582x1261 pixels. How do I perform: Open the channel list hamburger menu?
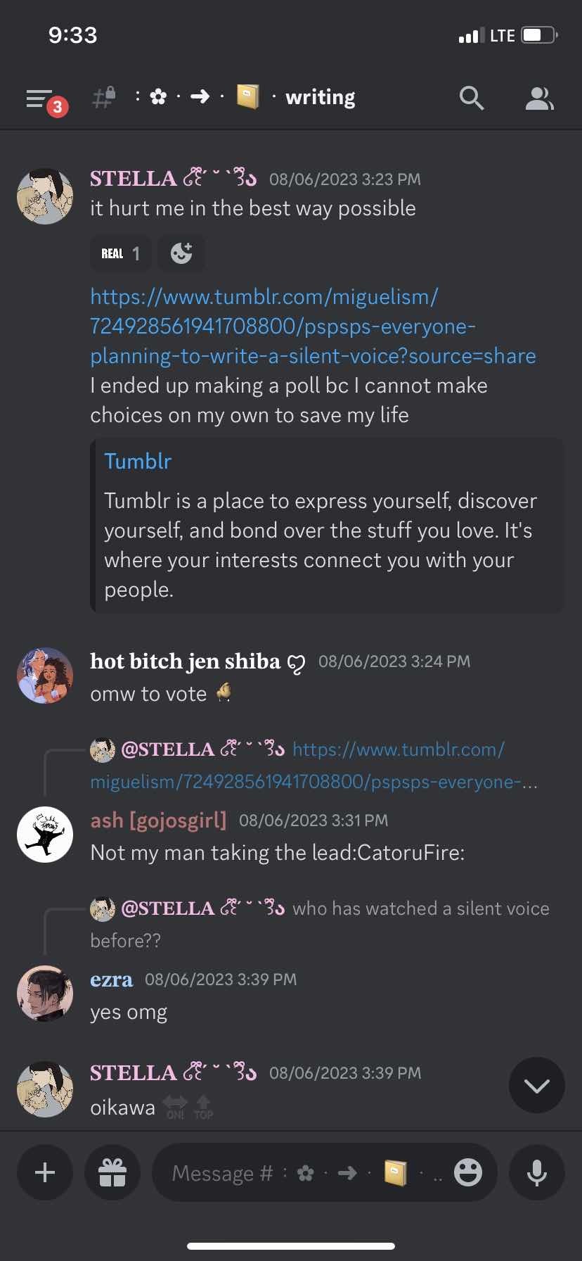click(39, 99)
